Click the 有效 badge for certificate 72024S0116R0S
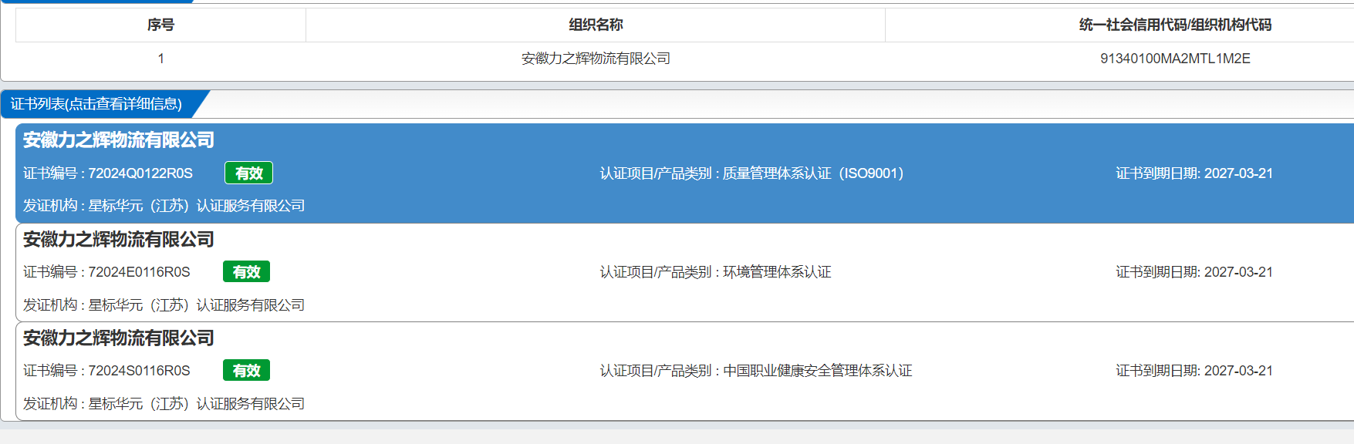This screenshot has width=1354, height=444. click(246, 371)
